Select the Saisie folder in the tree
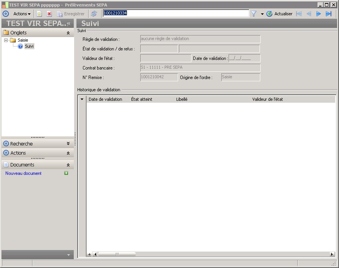 (23, 40)
